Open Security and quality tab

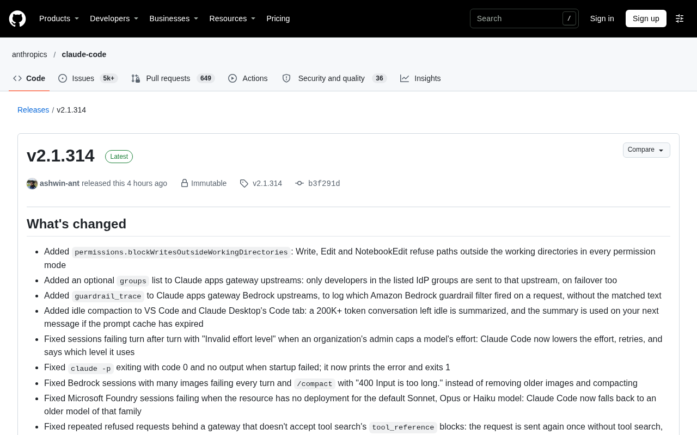334,78
